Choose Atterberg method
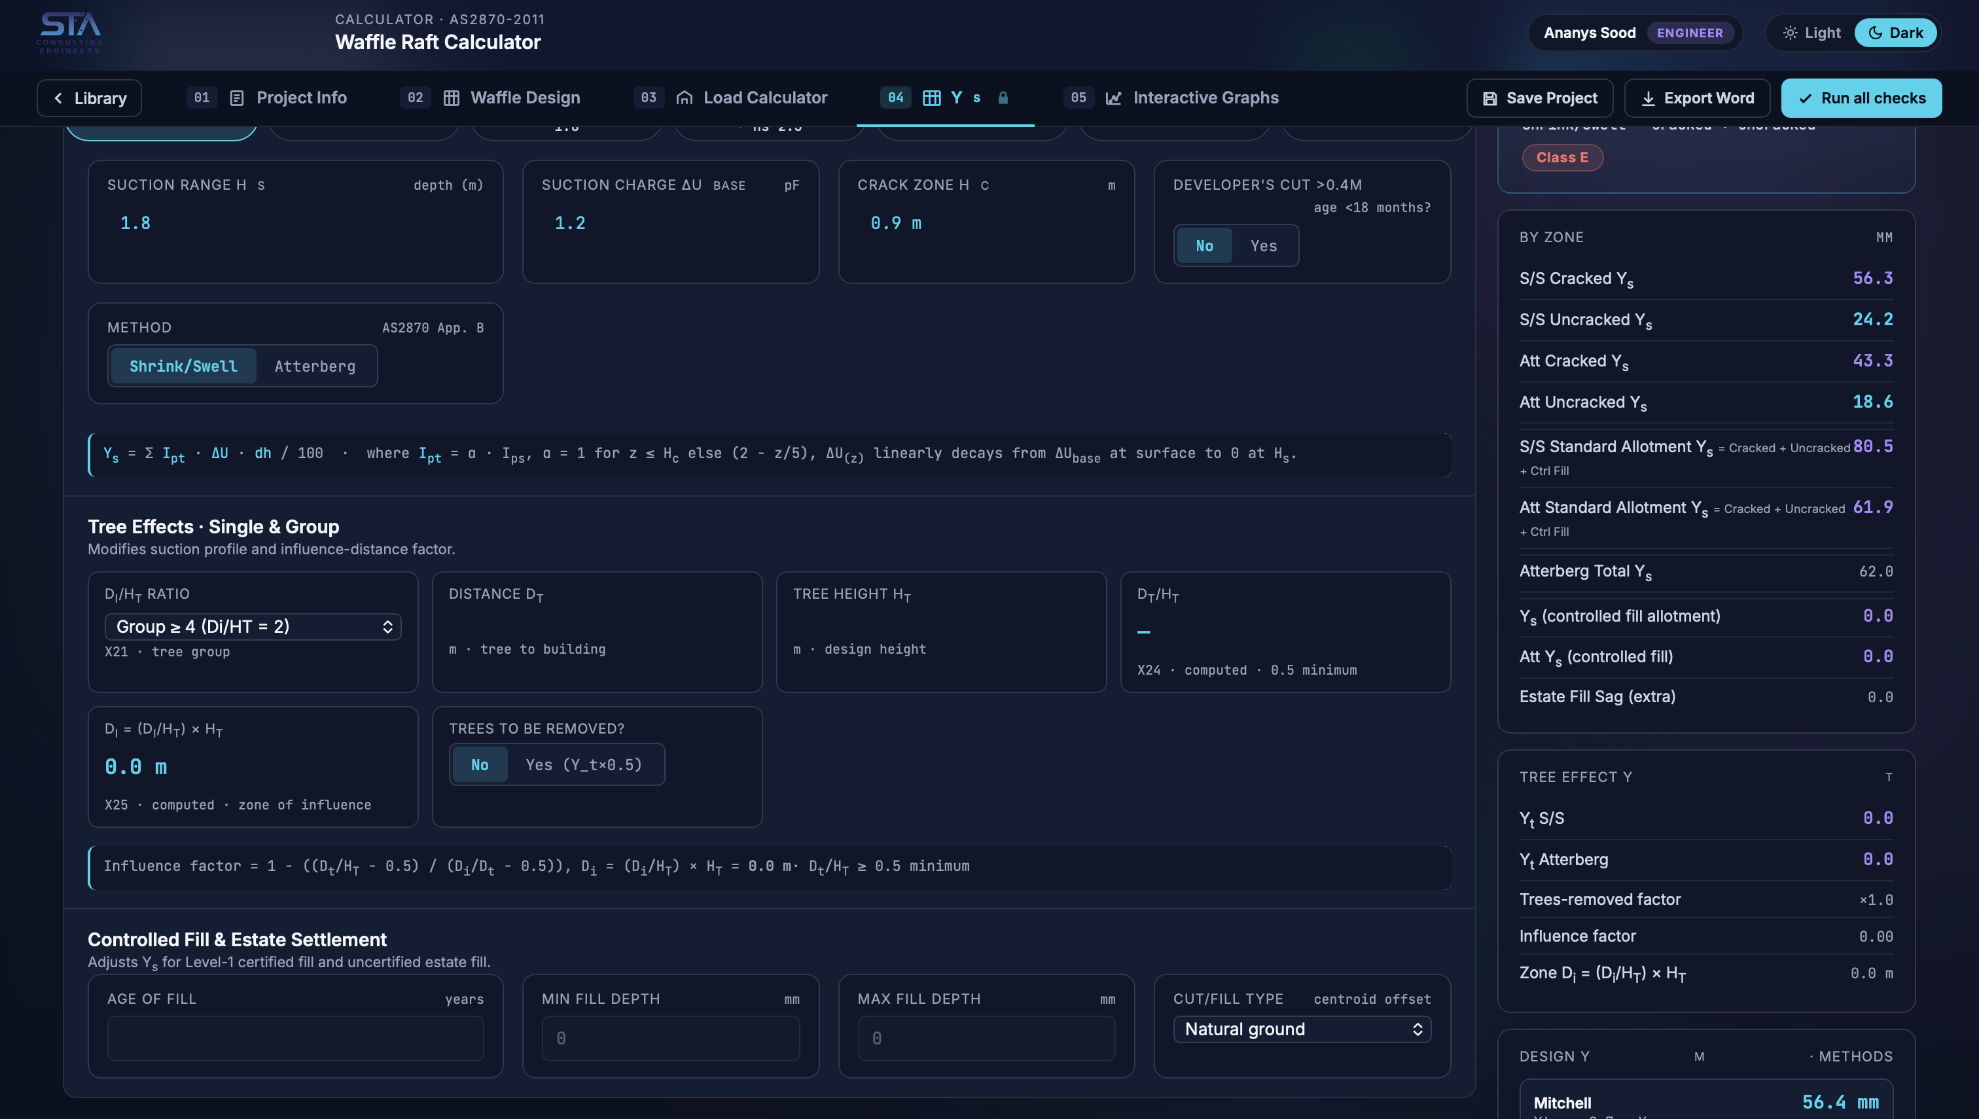1979x1119 pixels. (x=315, y=366)
